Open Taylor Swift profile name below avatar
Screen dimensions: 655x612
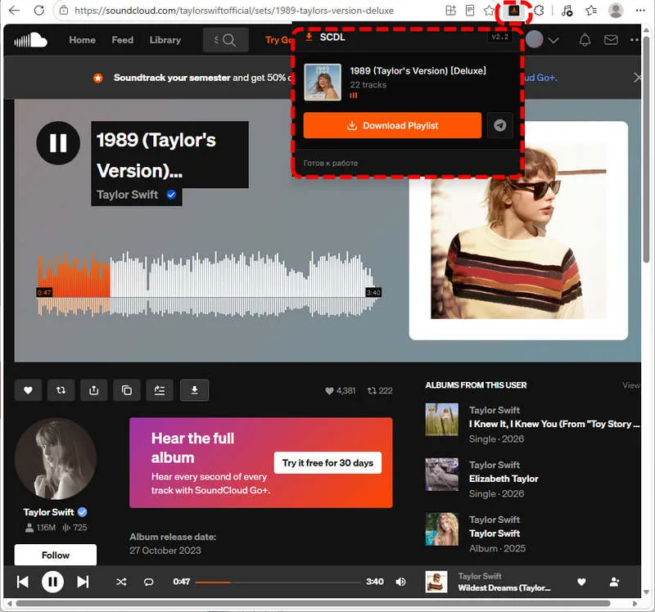tap(48, 512)
